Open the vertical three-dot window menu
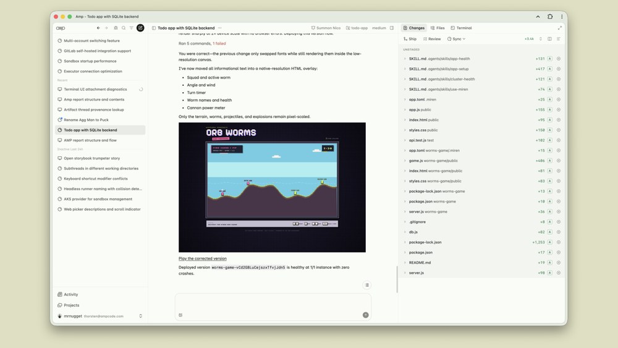Viewport: 618px width, 348px height. click(x=562, y=17)
